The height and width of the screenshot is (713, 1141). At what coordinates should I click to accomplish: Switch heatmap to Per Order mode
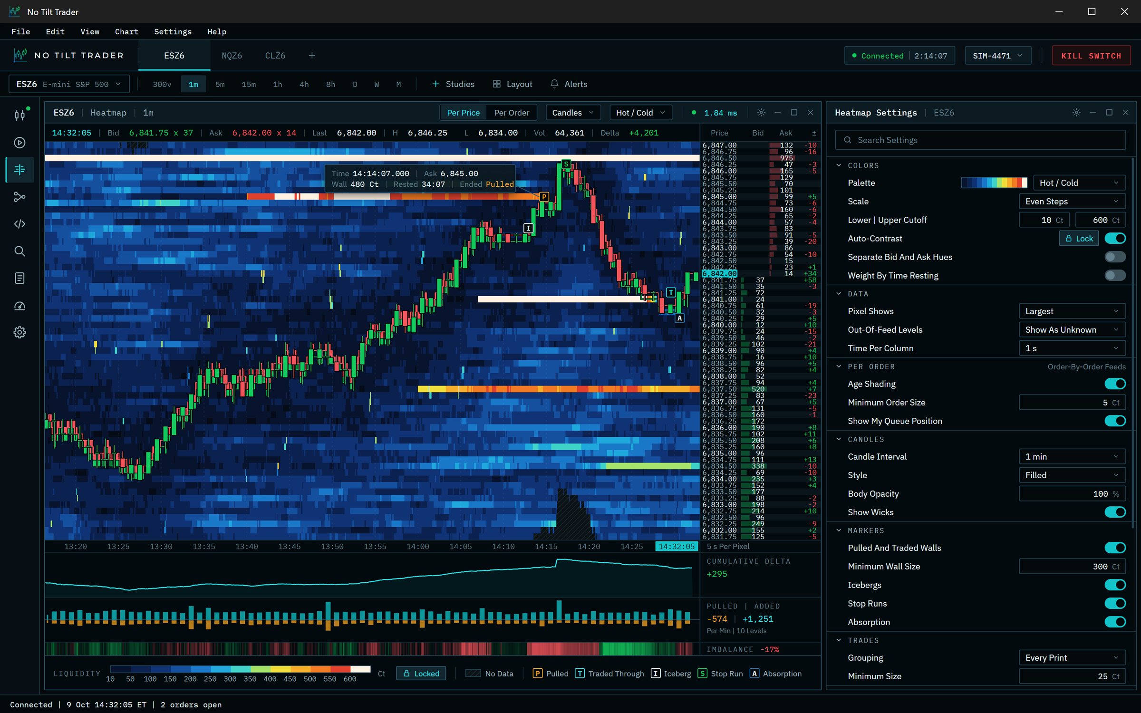(x=512, y=113)
